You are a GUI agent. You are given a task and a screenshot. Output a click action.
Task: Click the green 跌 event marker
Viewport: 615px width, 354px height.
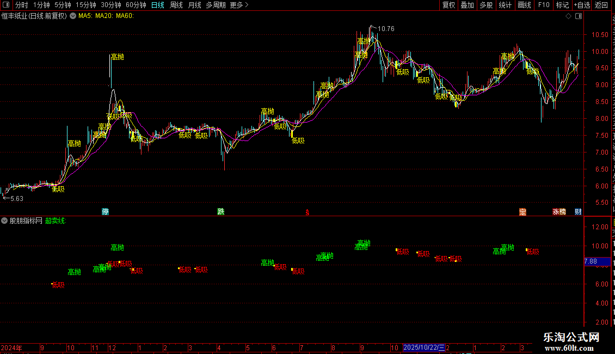[x=221, y=211]
